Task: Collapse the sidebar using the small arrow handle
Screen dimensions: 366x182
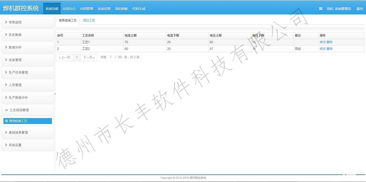Action: point(55,94)
